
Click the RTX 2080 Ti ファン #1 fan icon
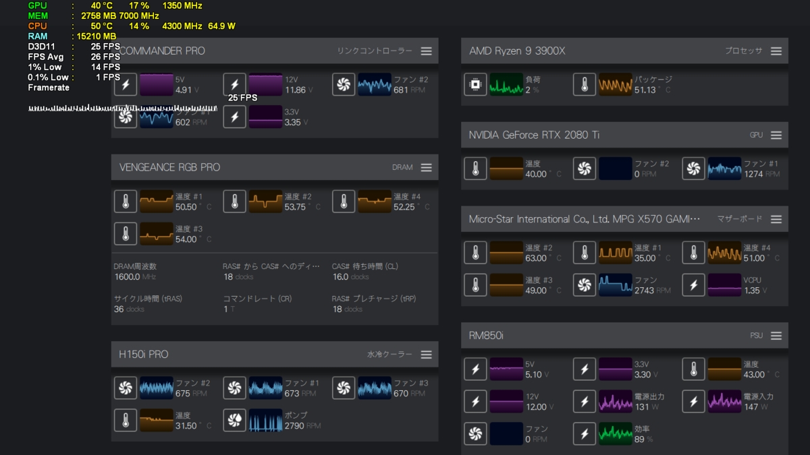coord(694,169)
